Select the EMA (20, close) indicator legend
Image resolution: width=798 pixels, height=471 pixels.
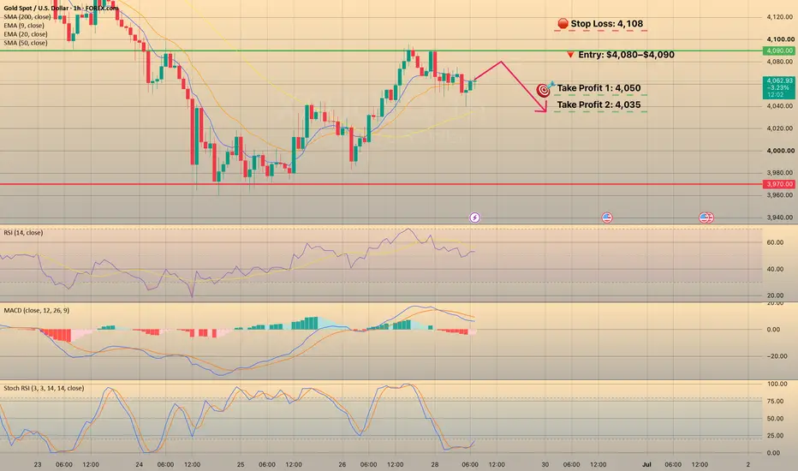pos(26,34)
